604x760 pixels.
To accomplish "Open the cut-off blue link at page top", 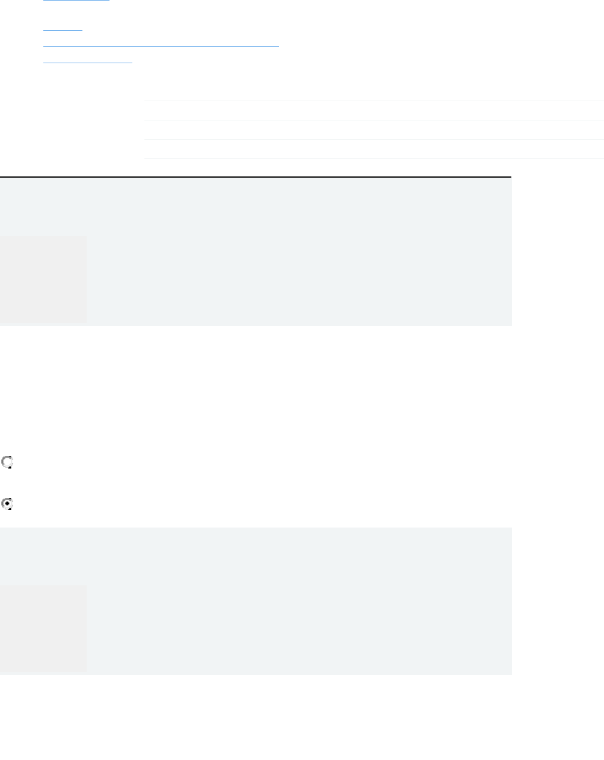I will point(76,1).
